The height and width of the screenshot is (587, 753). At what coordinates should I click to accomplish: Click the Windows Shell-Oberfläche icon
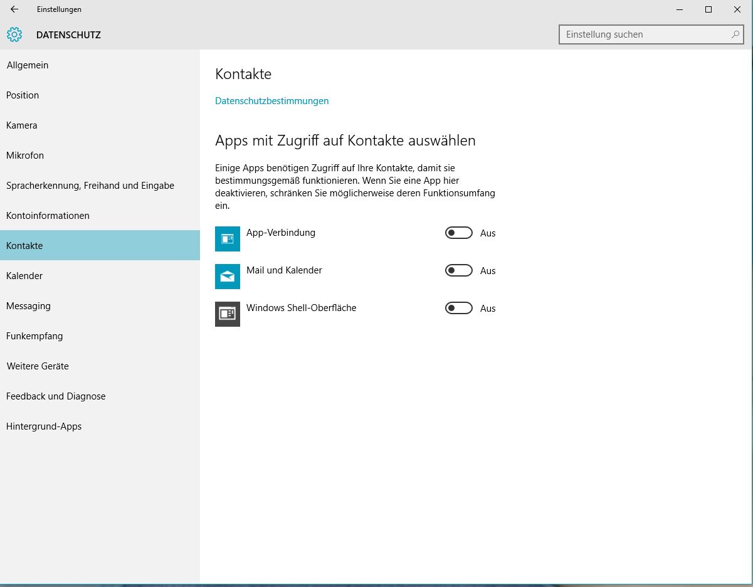(228, 314)
